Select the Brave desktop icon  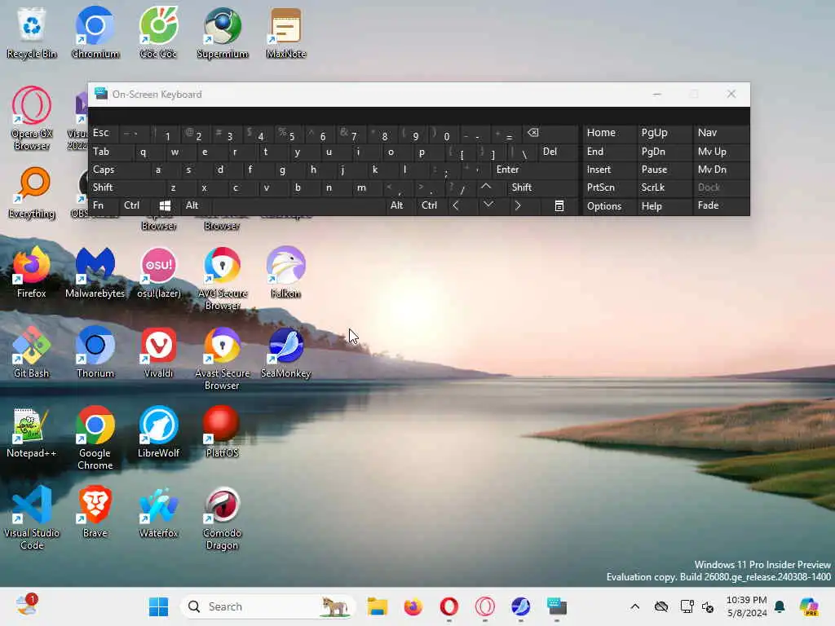click(x=95, y=512)
